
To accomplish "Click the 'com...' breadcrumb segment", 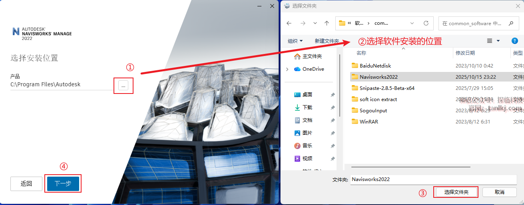I will click(x=381, y=23).
